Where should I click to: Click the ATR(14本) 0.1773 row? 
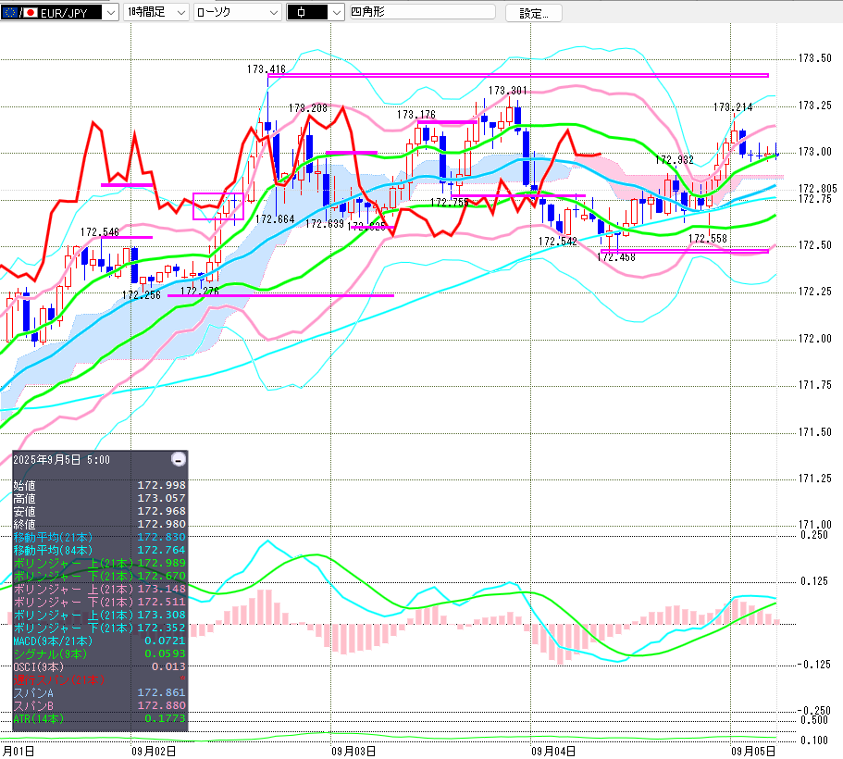[x=99, y=718]
